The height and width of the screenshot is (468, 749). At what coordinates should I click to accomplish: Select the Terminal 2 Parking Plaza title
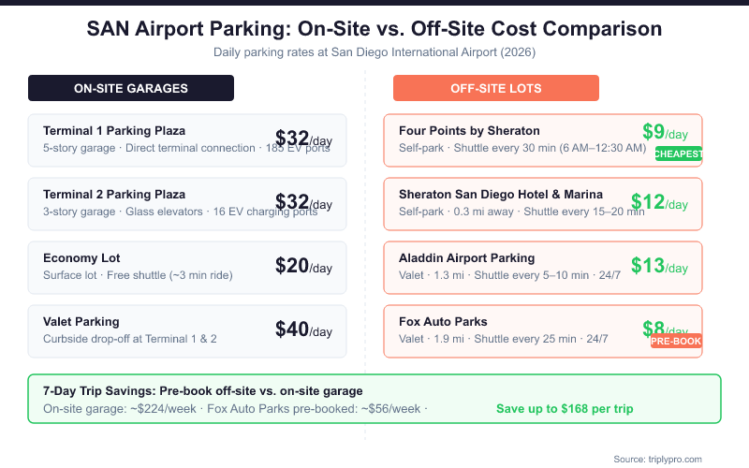[x=114, y=195]
